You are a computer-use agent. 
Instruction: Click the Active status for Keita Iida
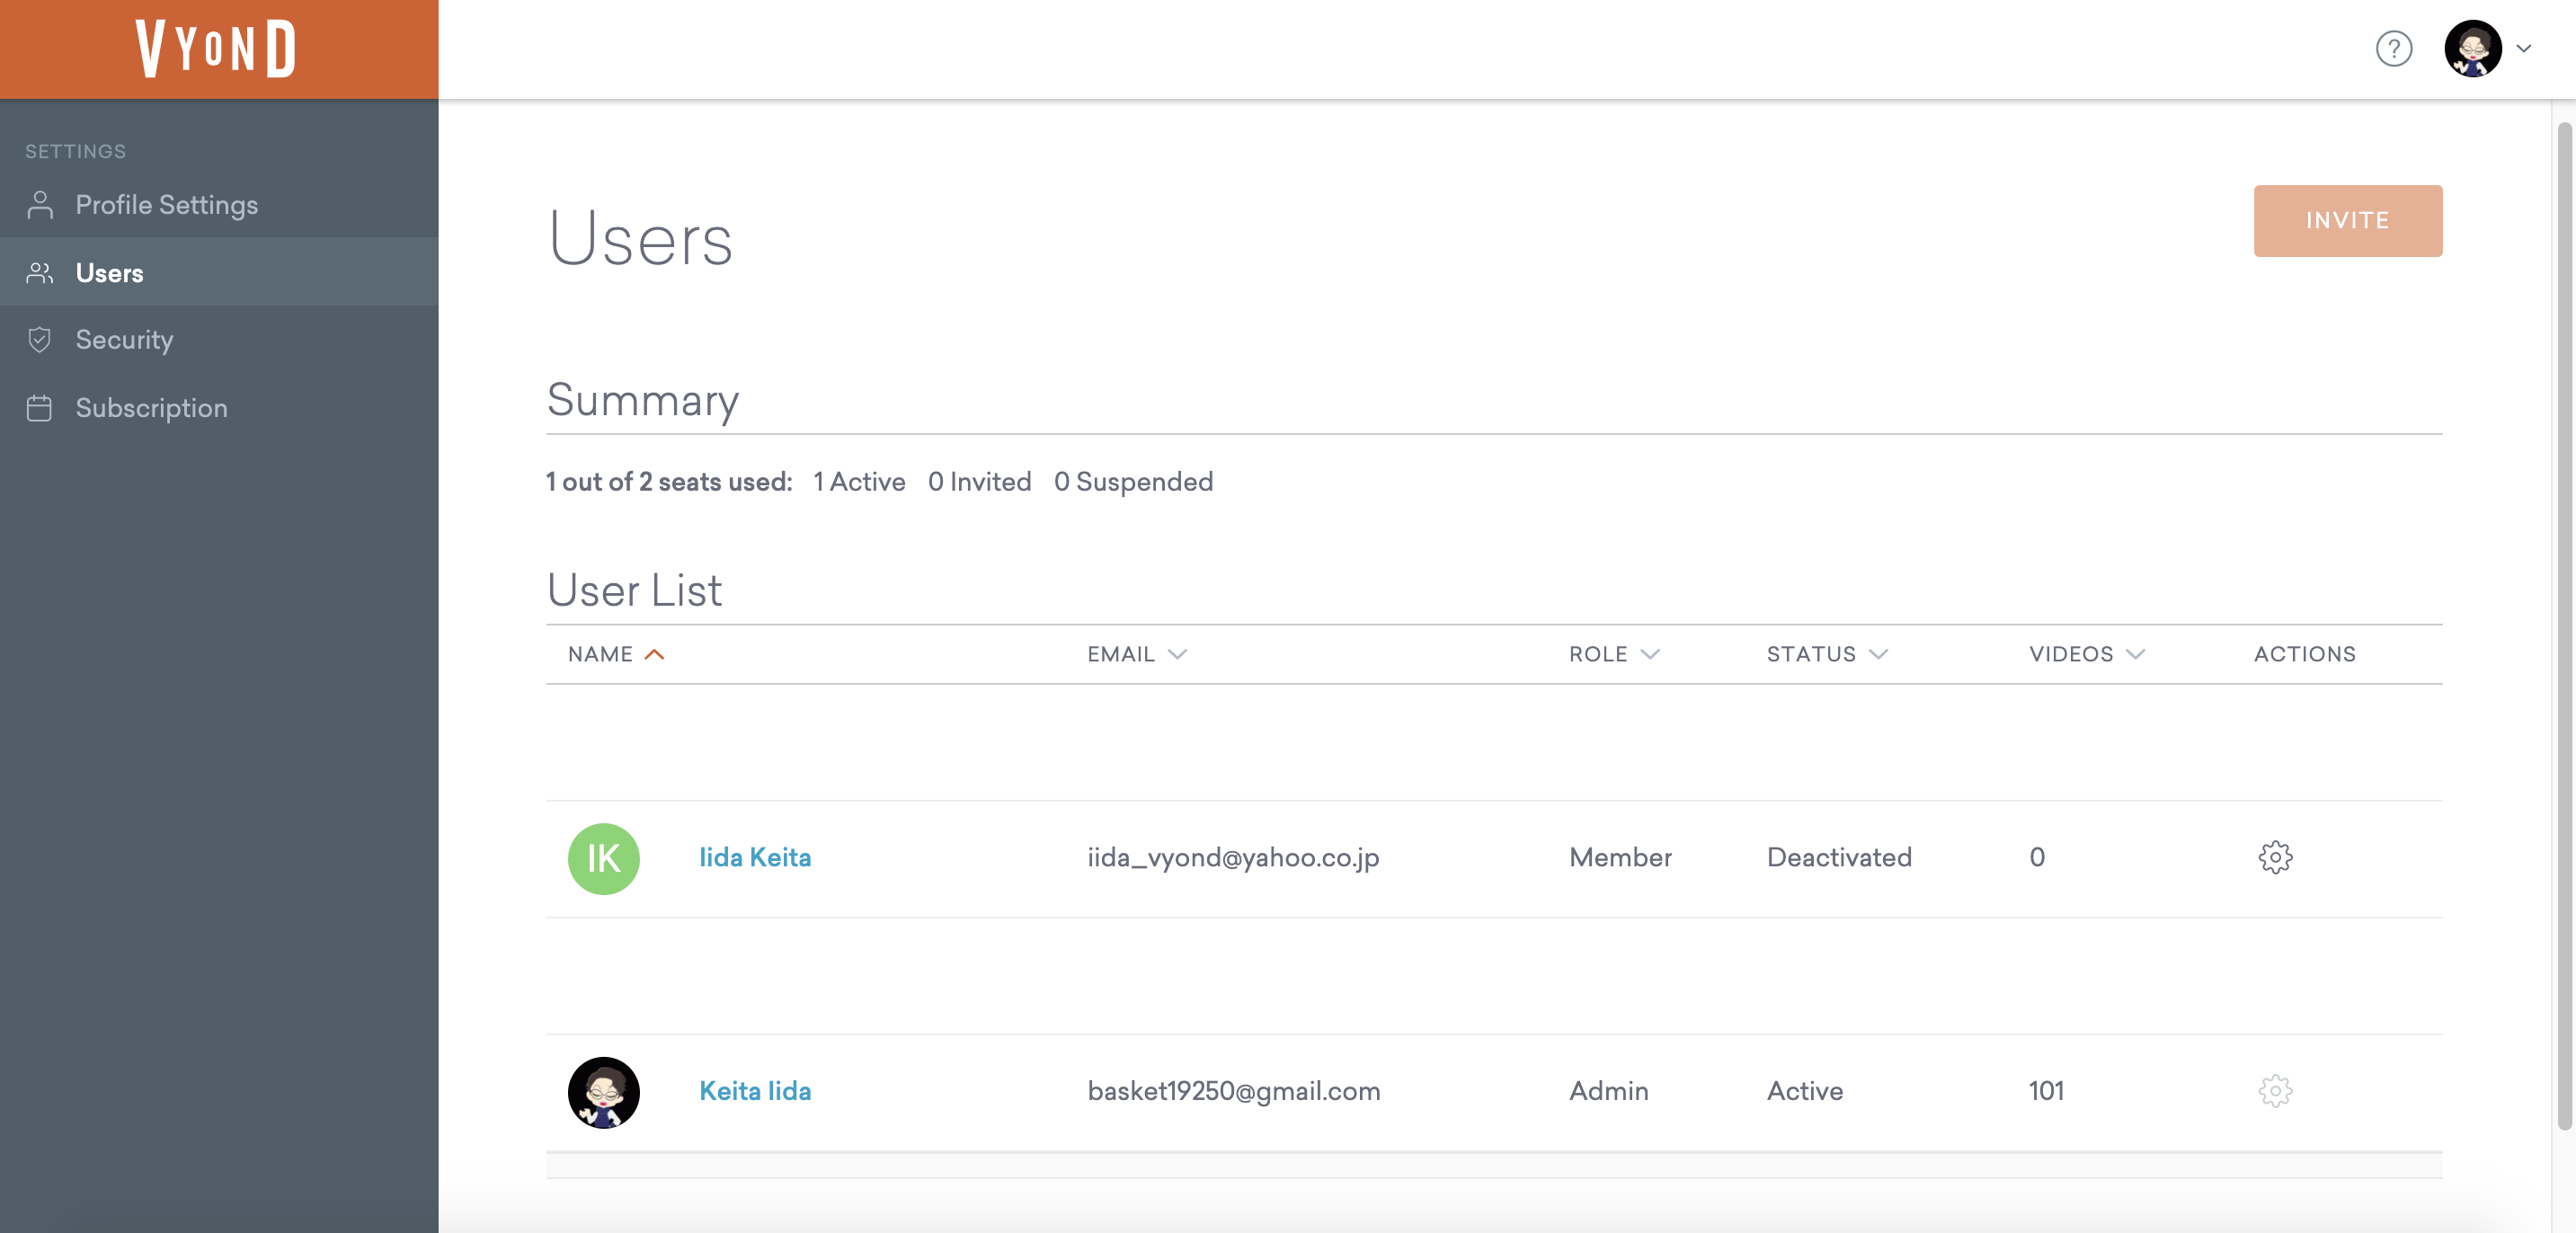click(1804, 1092)
